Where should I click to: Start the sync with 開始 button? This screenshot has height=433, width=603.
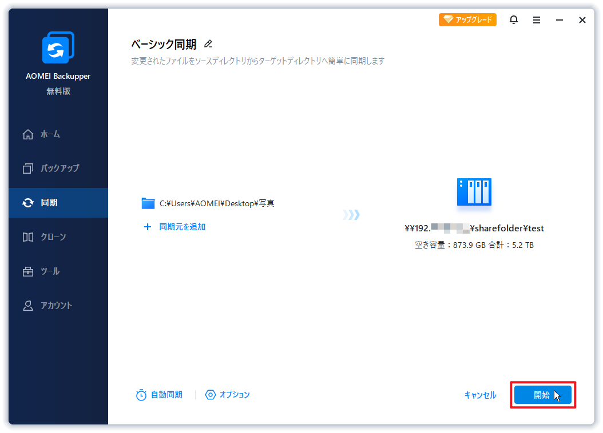[542, 395]
